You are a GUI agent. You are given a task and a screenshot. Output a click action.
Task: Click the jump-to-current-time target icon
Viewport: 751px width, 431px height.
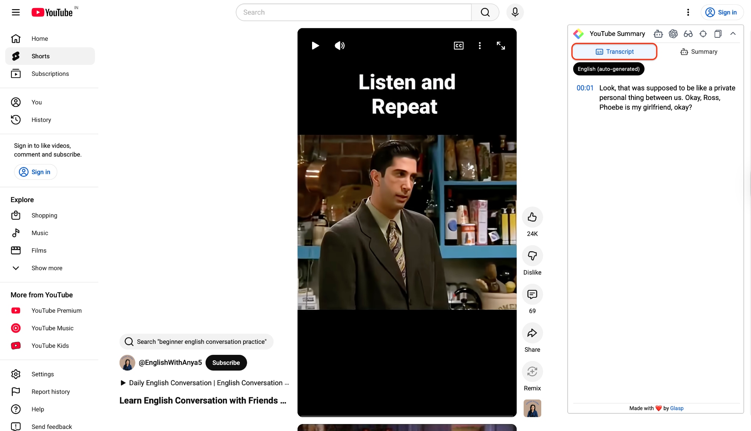(703, 34)
